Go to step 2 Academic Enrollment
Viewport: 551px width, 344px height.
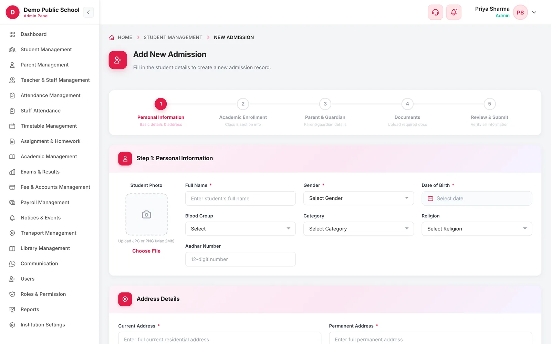(243, 112)
